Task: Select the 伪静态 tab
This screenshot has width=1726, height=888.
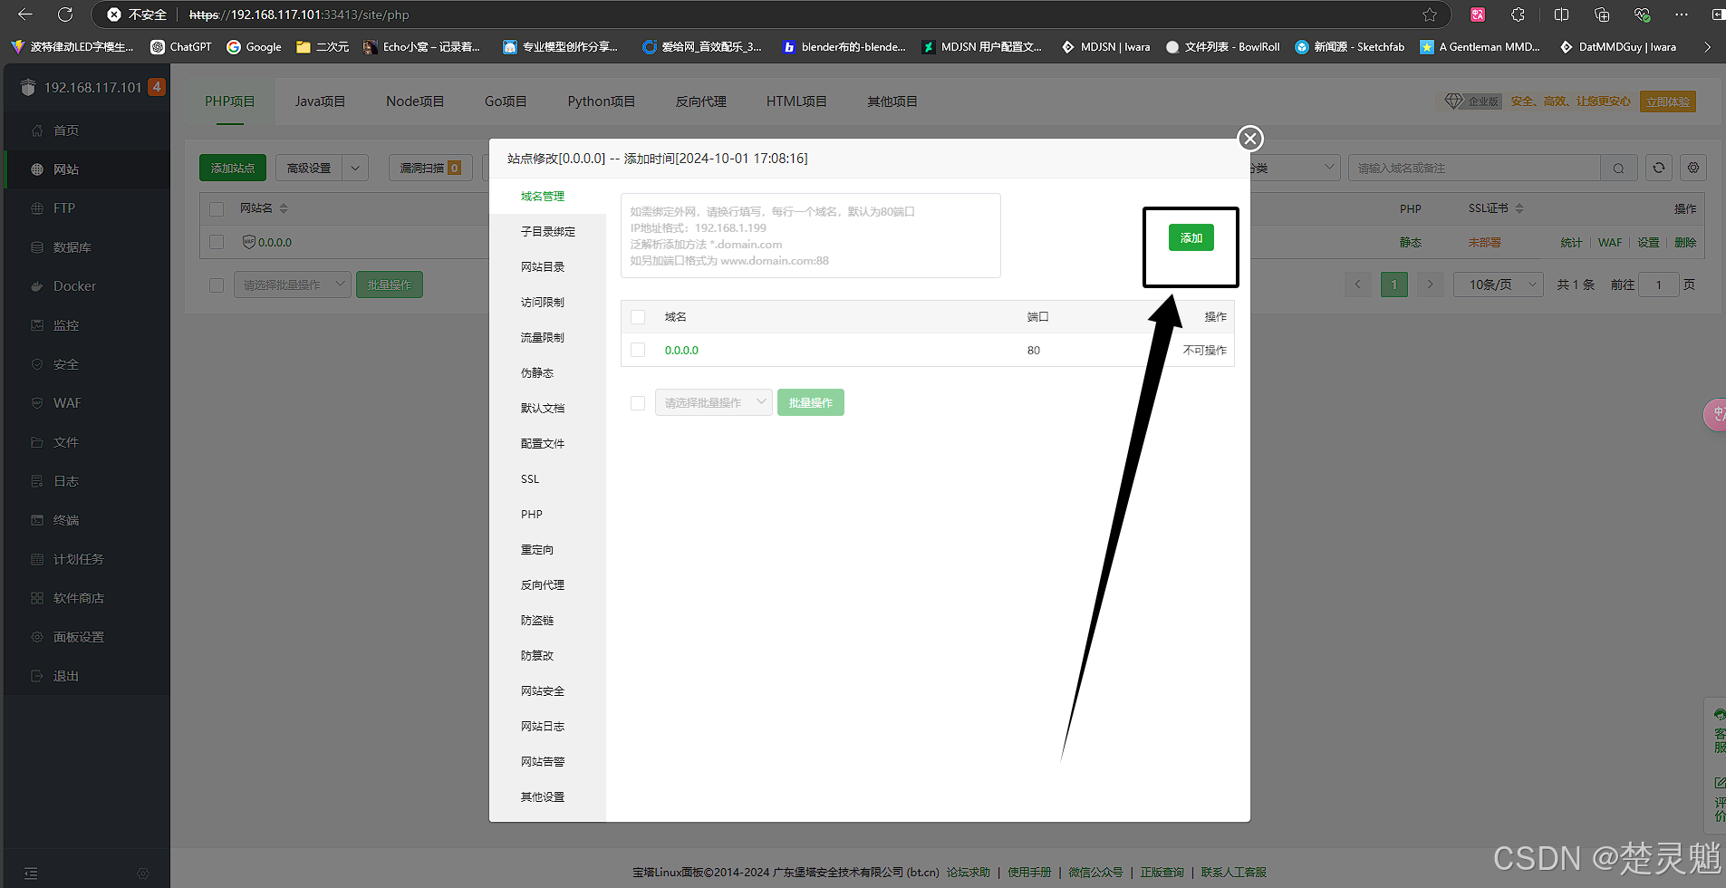Action: pos(547,373)
